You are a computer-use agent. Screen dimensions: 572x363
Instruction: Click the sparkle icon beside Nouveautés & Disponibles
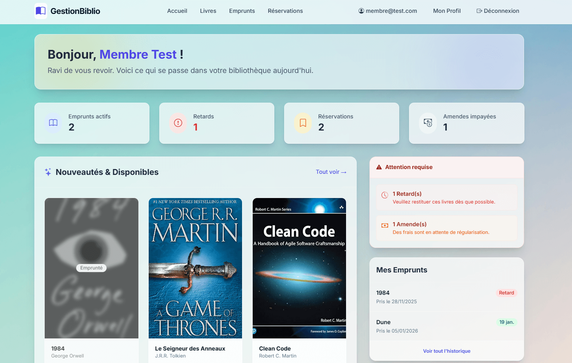pos(48,172)
